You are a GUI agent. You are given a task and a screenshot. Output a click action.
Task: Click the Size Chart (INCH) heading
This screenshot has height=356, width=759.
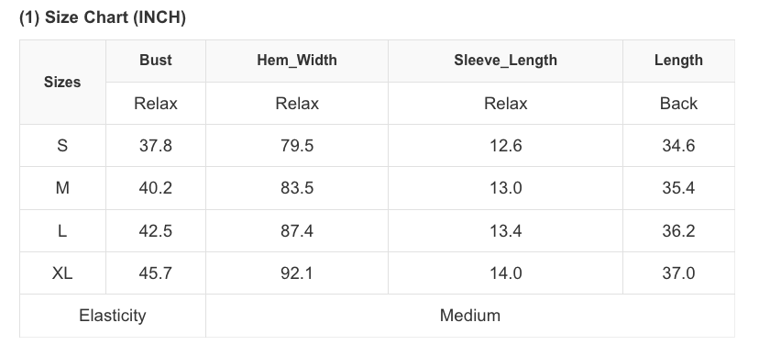click(103, 17)
